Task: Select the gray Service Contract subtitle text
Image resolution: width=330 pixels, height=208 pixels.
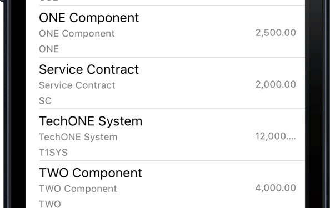Action: [x=77, y=85]
